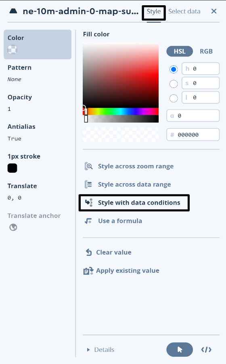Click the code view brackets icon
This screenshot has height=364, width=226.
coord(206,349)
